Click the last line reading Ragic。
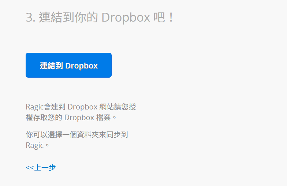 click(37, 145)
